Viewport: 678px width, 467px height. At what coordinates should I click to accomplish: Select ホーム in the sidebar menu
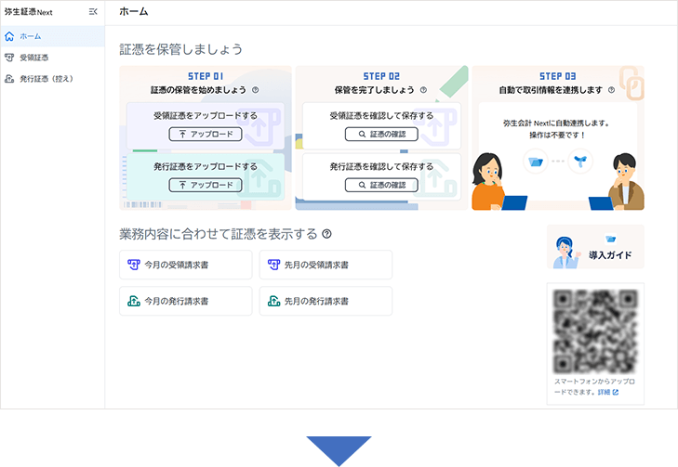point(30,36)
